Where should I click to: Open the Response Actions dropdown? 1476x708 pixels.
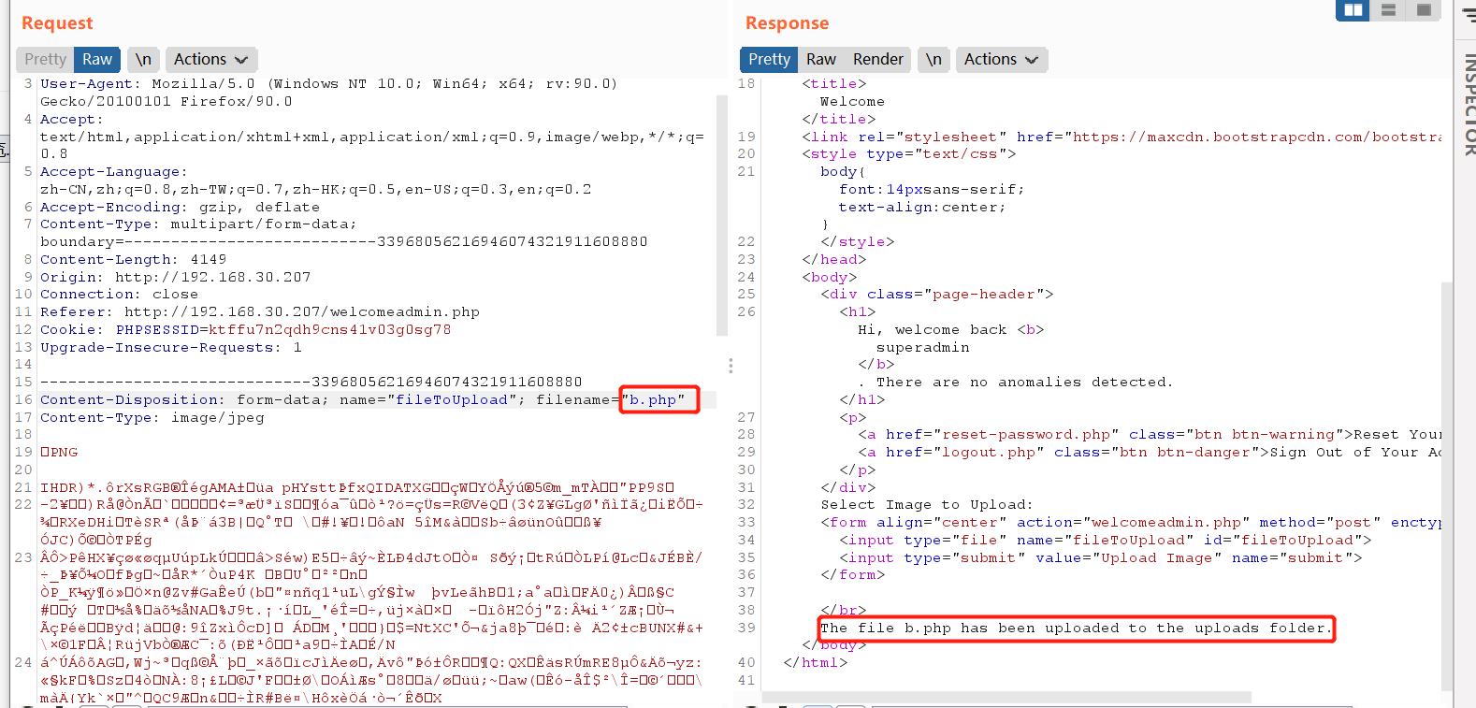click(1001, 59)
